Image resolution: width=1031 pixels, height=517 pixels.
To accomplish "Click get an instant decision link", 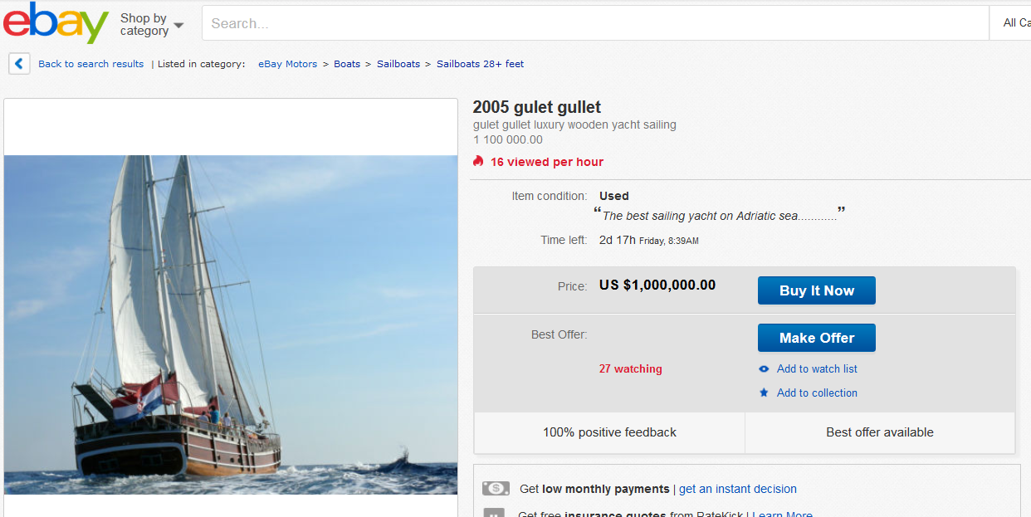I will tap(738, 489).
